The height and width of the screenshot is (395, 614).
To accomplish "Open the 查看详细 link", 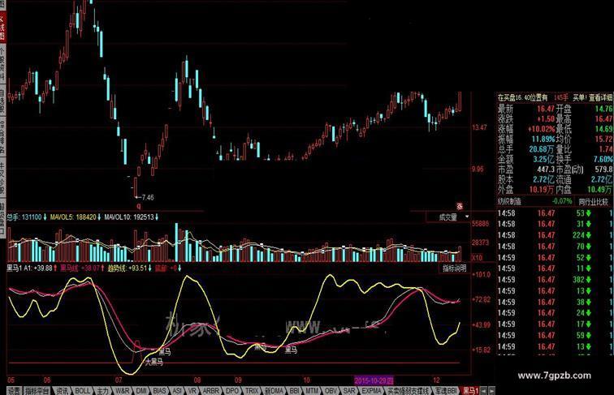I will click(x=600, y=97).
